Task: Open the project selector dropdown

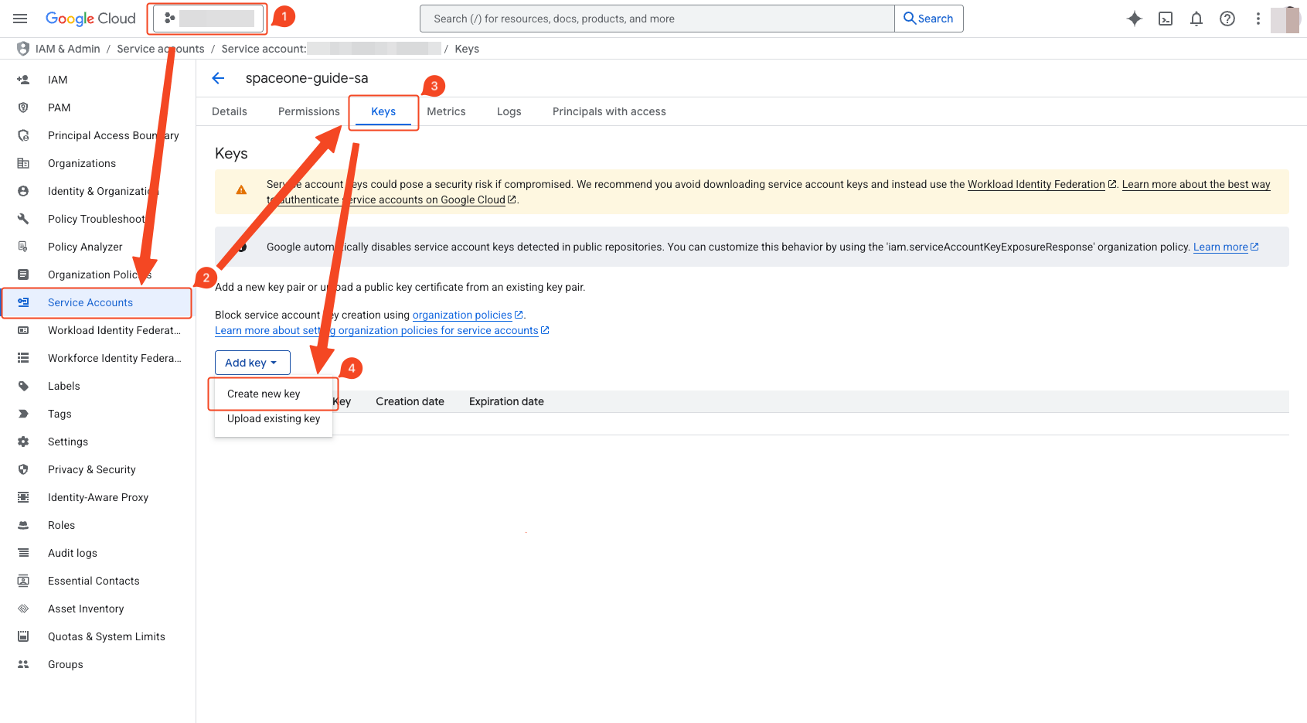Action: click(209, 19)
